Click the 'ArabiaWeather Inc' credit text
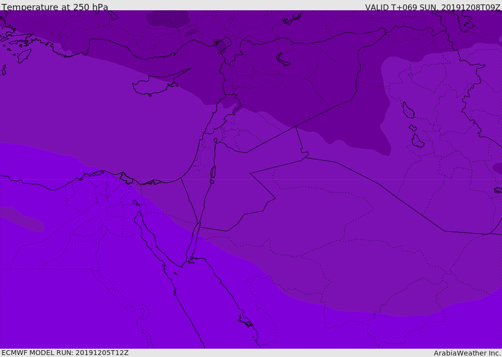Image resolution: width=502 pixels, height=357 pixels. (467, 353)
